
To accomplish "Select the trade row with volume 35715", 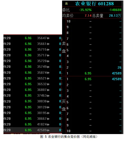I will 33,50.
